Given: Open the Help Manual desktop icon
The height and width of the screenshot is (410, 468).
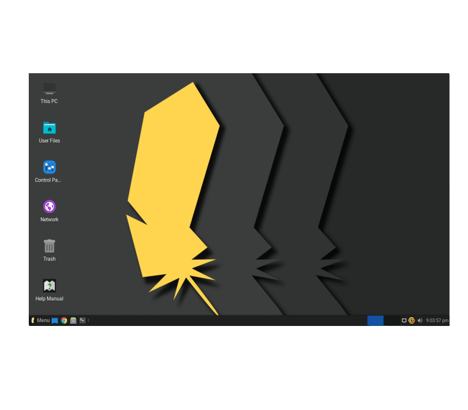Looking at the screenshot, I should point(49,286).
